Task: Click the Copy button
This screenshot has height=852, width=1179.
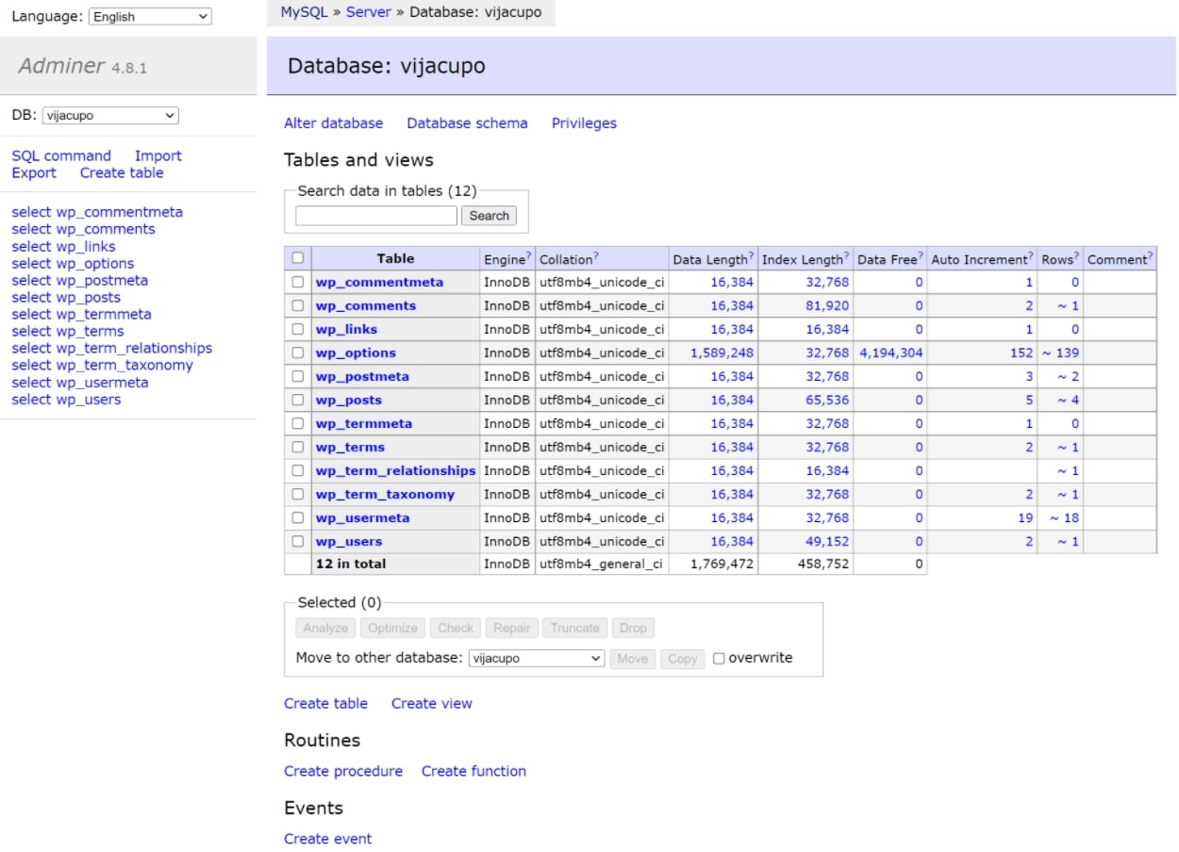Action: pos(683,659)
